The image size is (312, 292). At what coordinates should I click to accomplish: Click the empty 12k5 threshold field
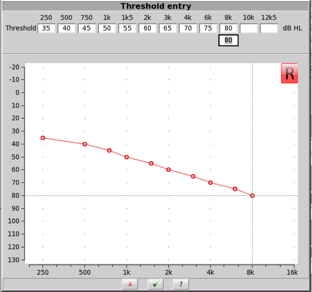point(269,28)
